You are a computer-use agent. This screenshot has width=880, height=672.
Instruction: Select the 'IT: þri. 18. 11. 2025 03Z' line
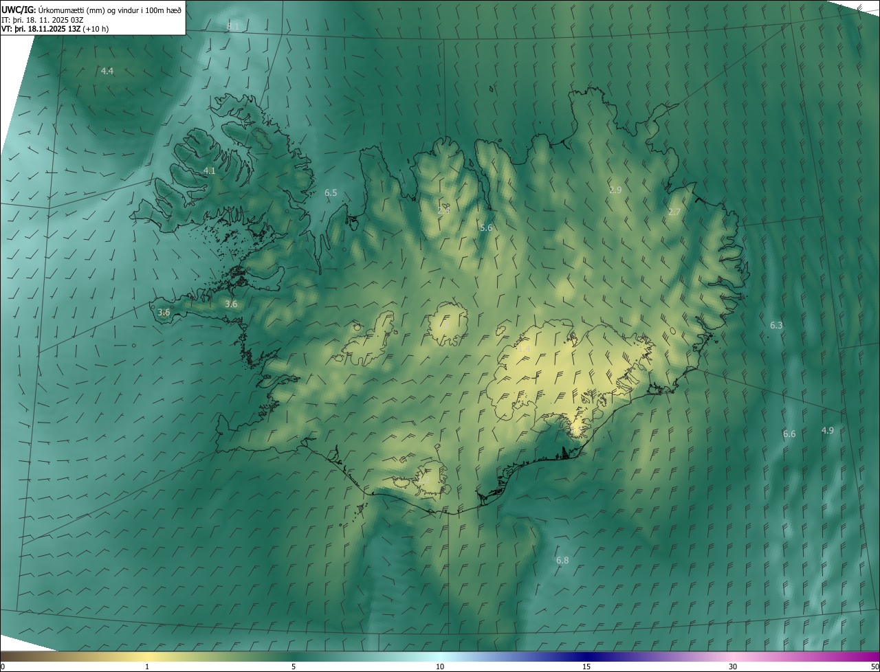43,20
